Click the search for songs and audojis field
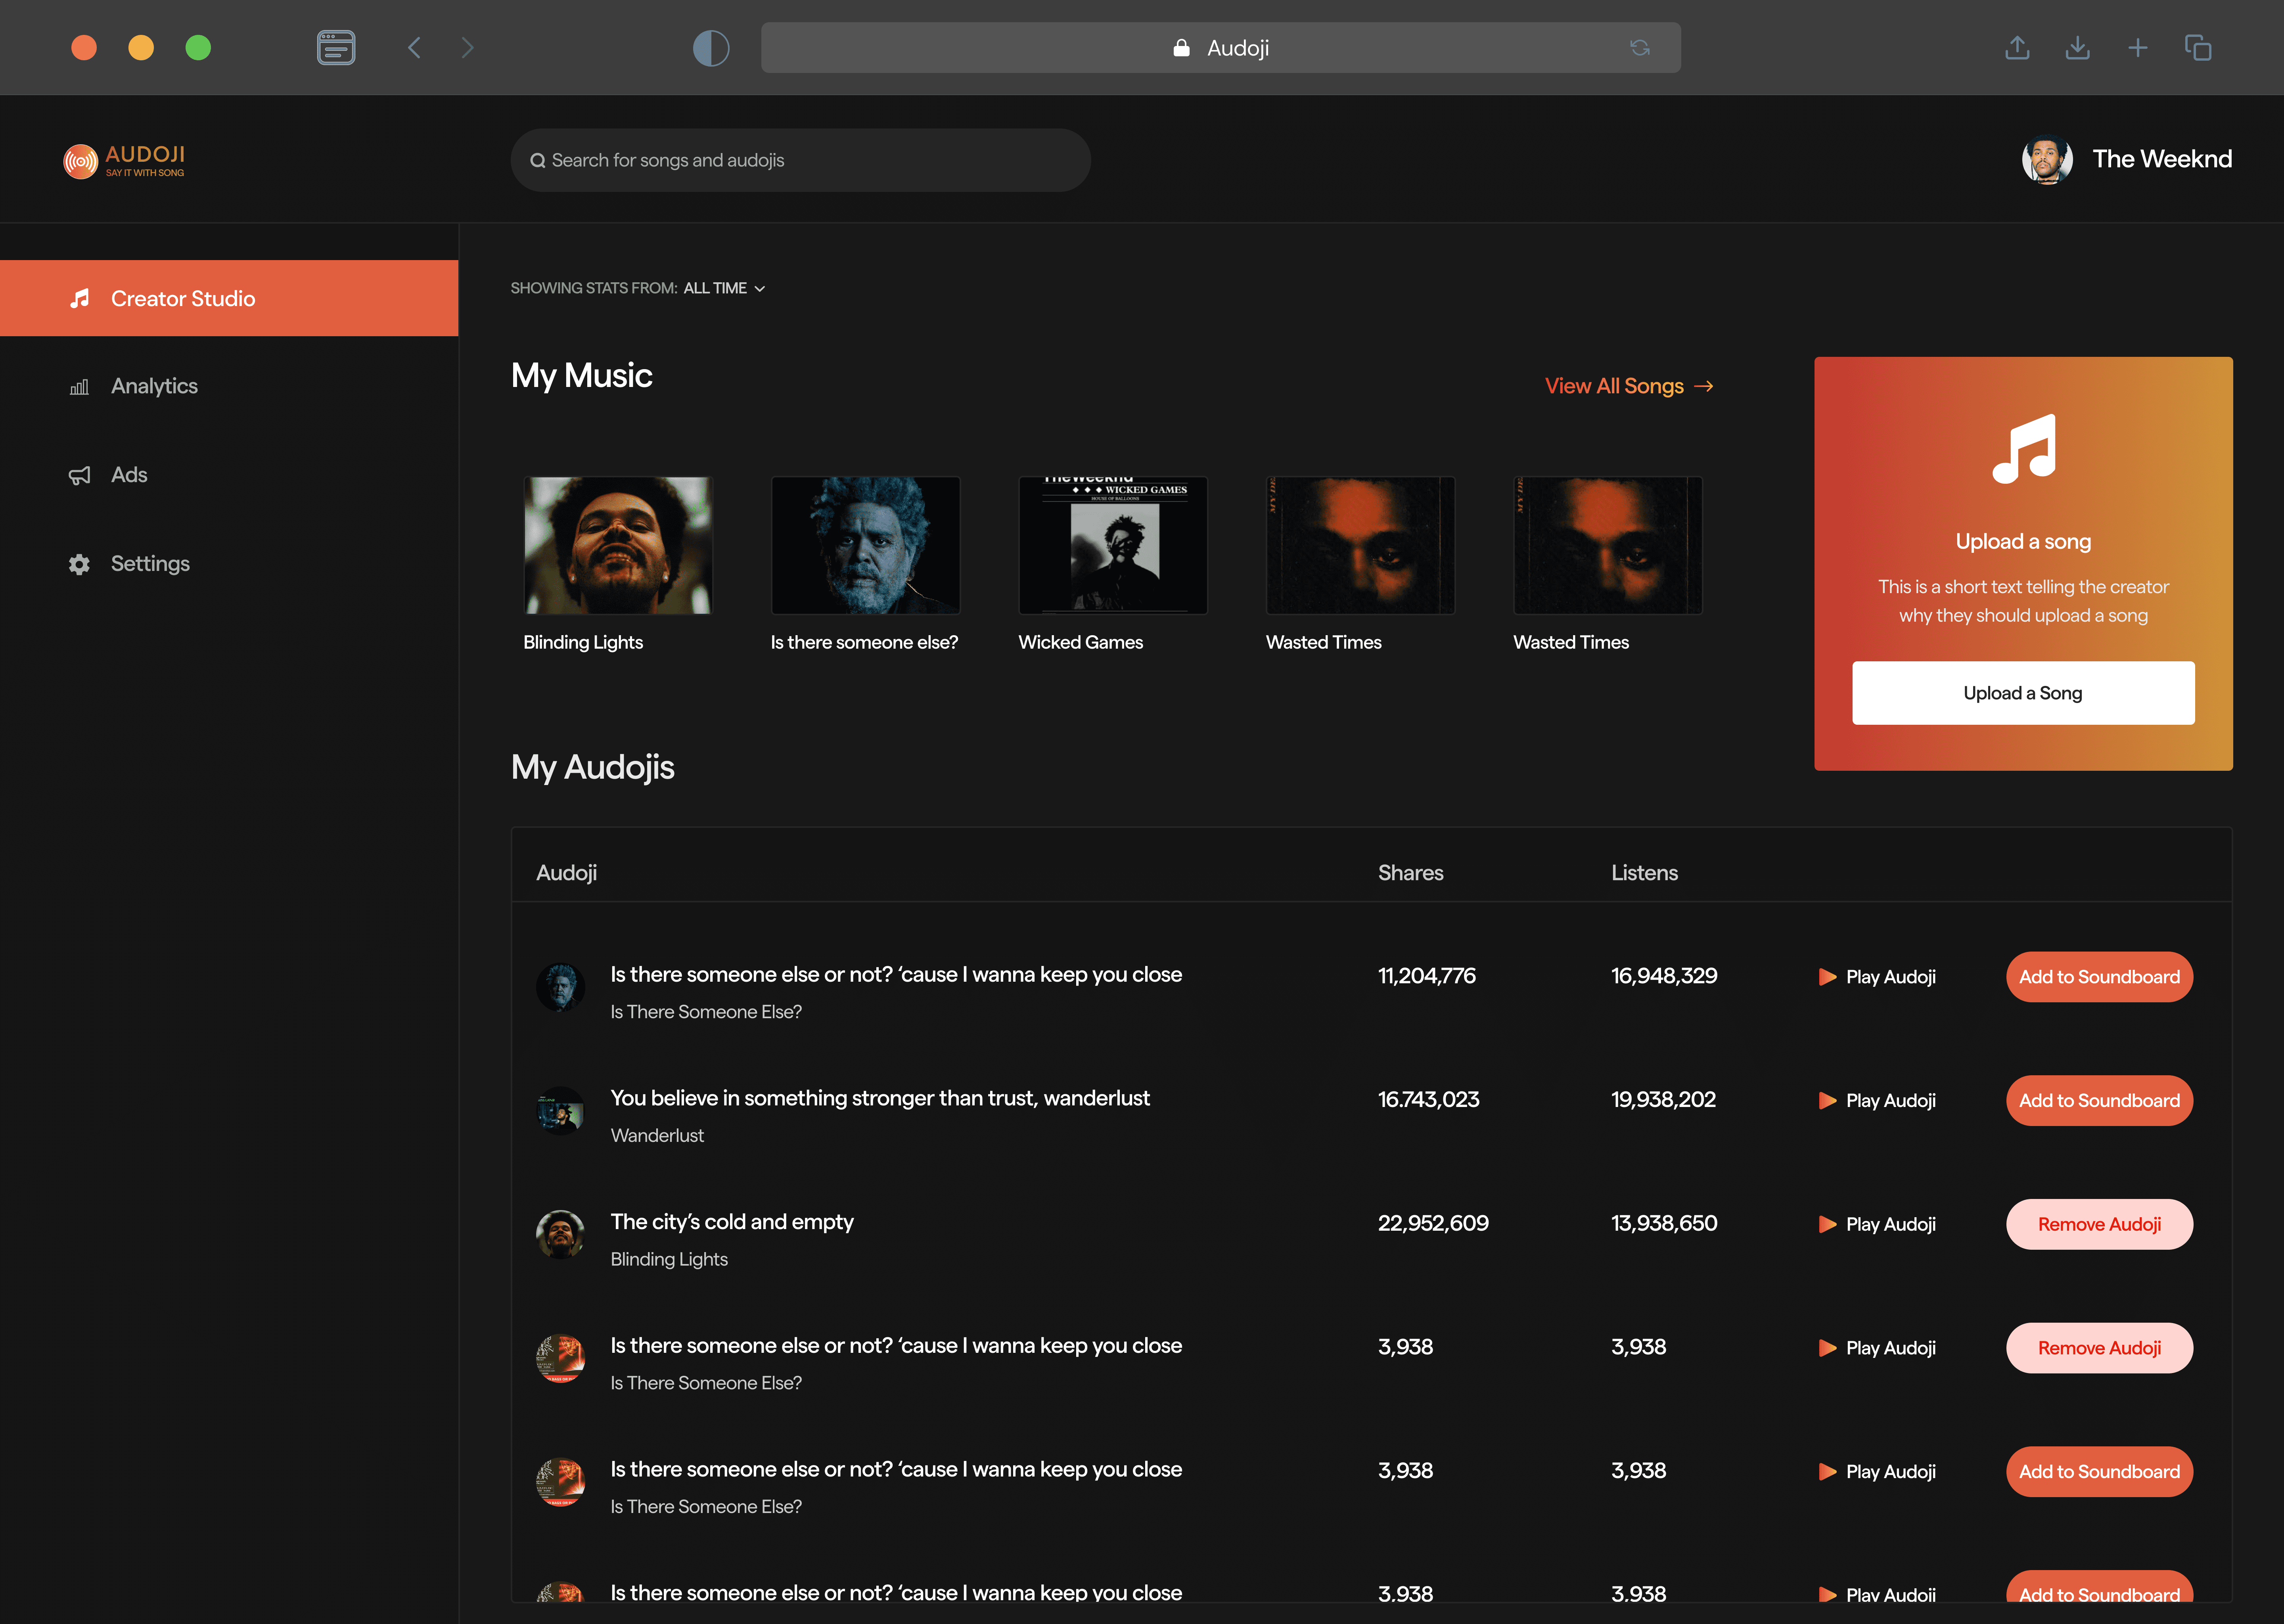This screenshot has width=2284, height=1624. (800, 160)
